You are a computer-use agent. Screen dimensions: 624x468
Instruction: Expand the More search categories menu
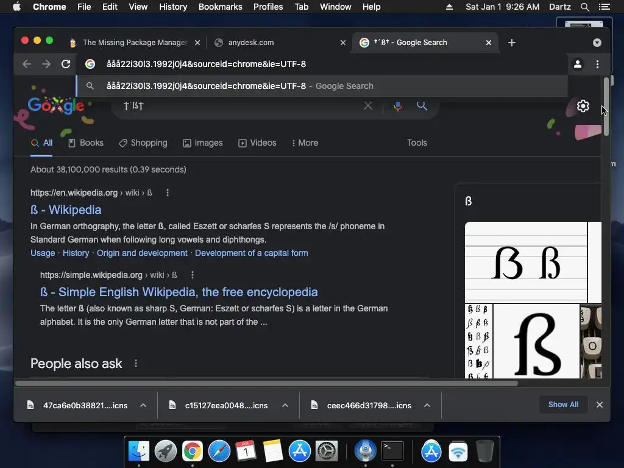[x=305, y=143]
